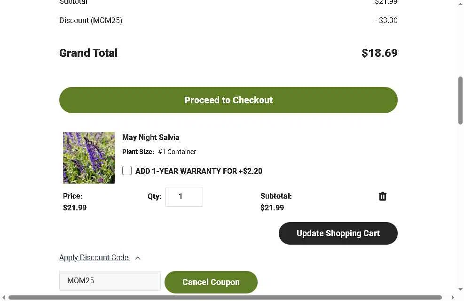Open the May Night Salvia title link
Screen dimensions: 464x301
(150, 137)
